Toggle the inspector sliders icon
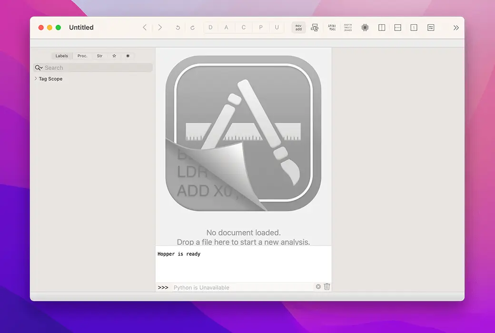This screenshot has height=333, width=495. pyautogui.click(x=431, y=28)
